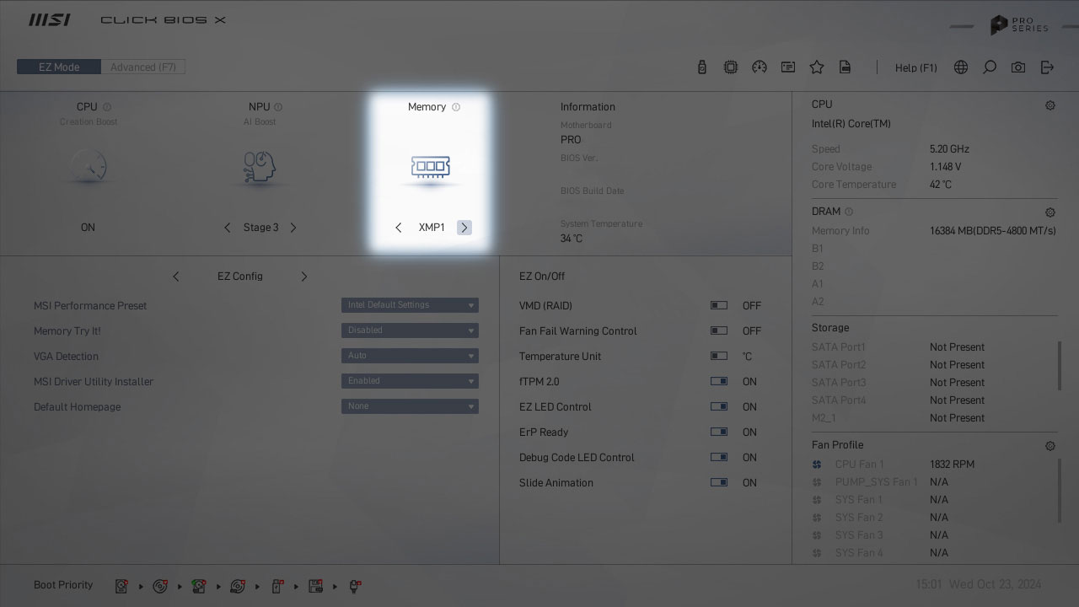Screen dimensions: 1079x607
Task: Click the screenshot camera icon
Action: pyautogui.click(x=1018, y=67)
